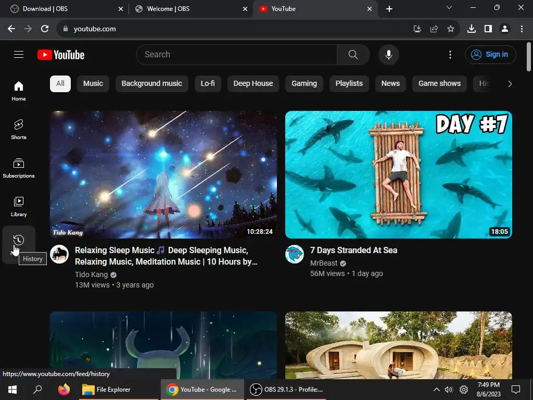
Task: Open Shorts in the sidebar
Action: point(19,130)
